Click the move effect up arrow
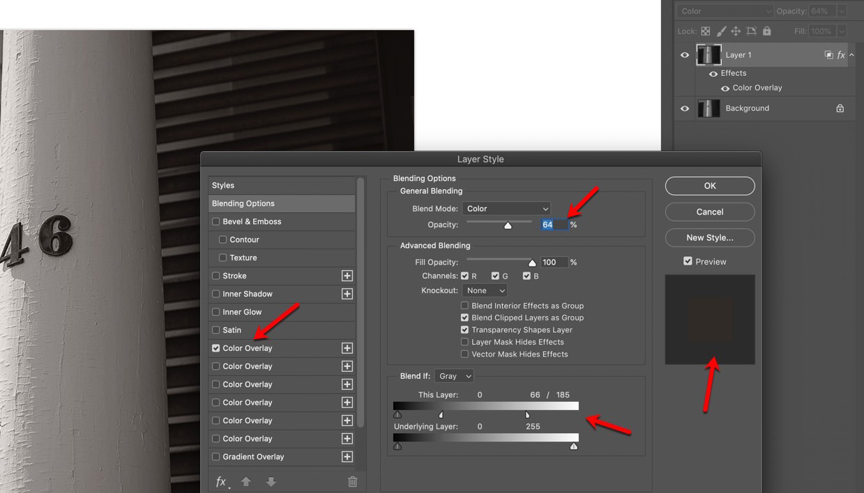864x493 pixels. tap(246, 481)
